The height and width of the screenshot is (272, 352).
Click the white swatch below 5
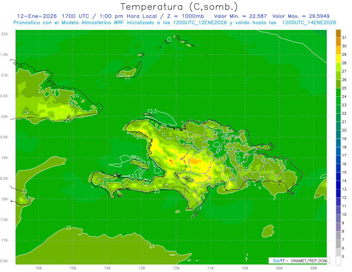[x=338, y=261]
